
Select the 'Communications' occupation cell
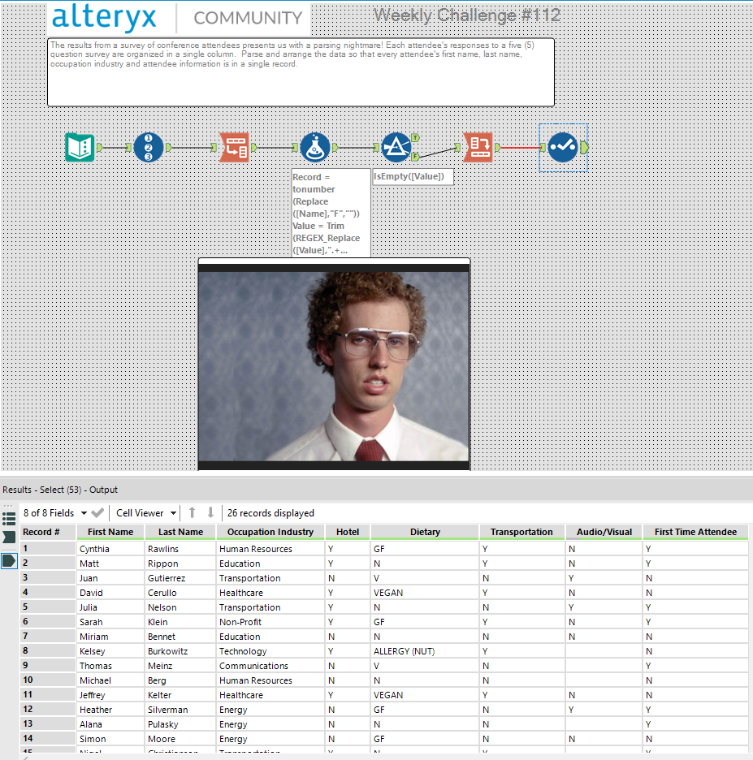click(270, 666)
